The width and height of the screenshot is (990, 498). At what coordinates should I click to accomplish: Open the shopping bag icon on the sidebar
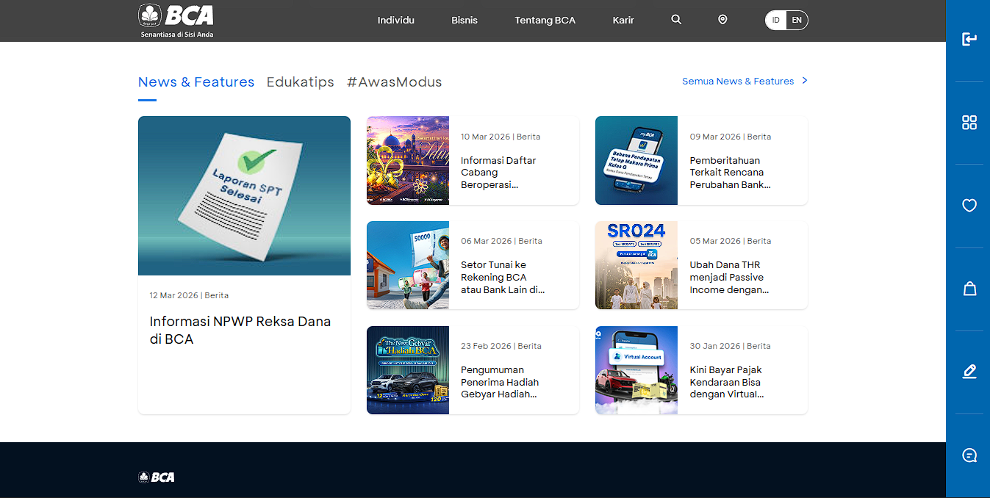[x=969, y=288]
